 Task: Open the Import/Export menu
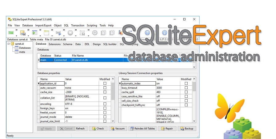point(43,25)
